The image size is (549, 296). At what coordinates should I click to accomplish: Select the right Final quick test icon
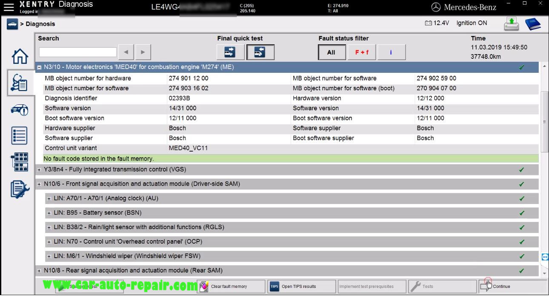click(x=260, y=52)
